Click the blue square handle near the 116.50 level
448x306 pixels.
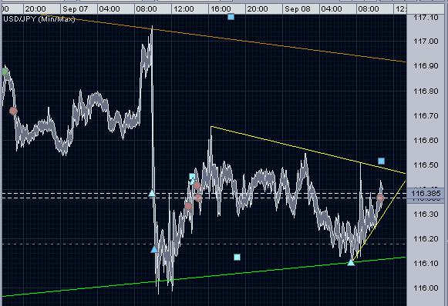click(x=381, y=161)
